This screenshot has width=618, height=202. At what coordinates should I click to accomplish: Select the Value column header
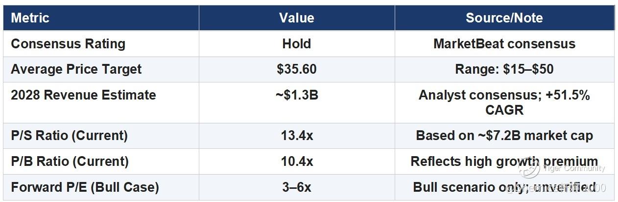coord(297,18)
